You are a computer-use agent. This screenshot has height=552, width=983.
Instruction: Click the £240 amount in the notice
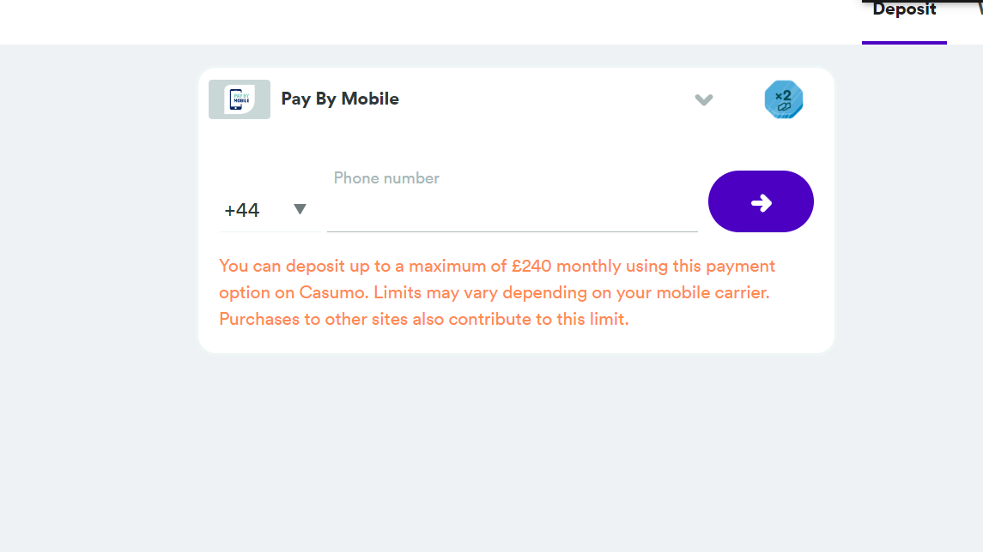click(531, 266)
